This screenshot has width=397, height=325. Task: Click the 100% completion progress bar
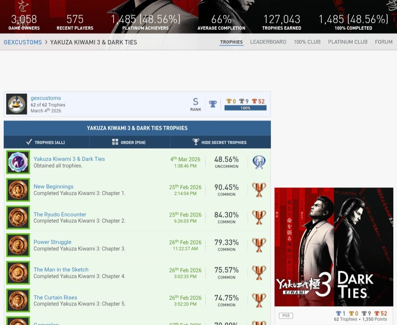[245, 108]
